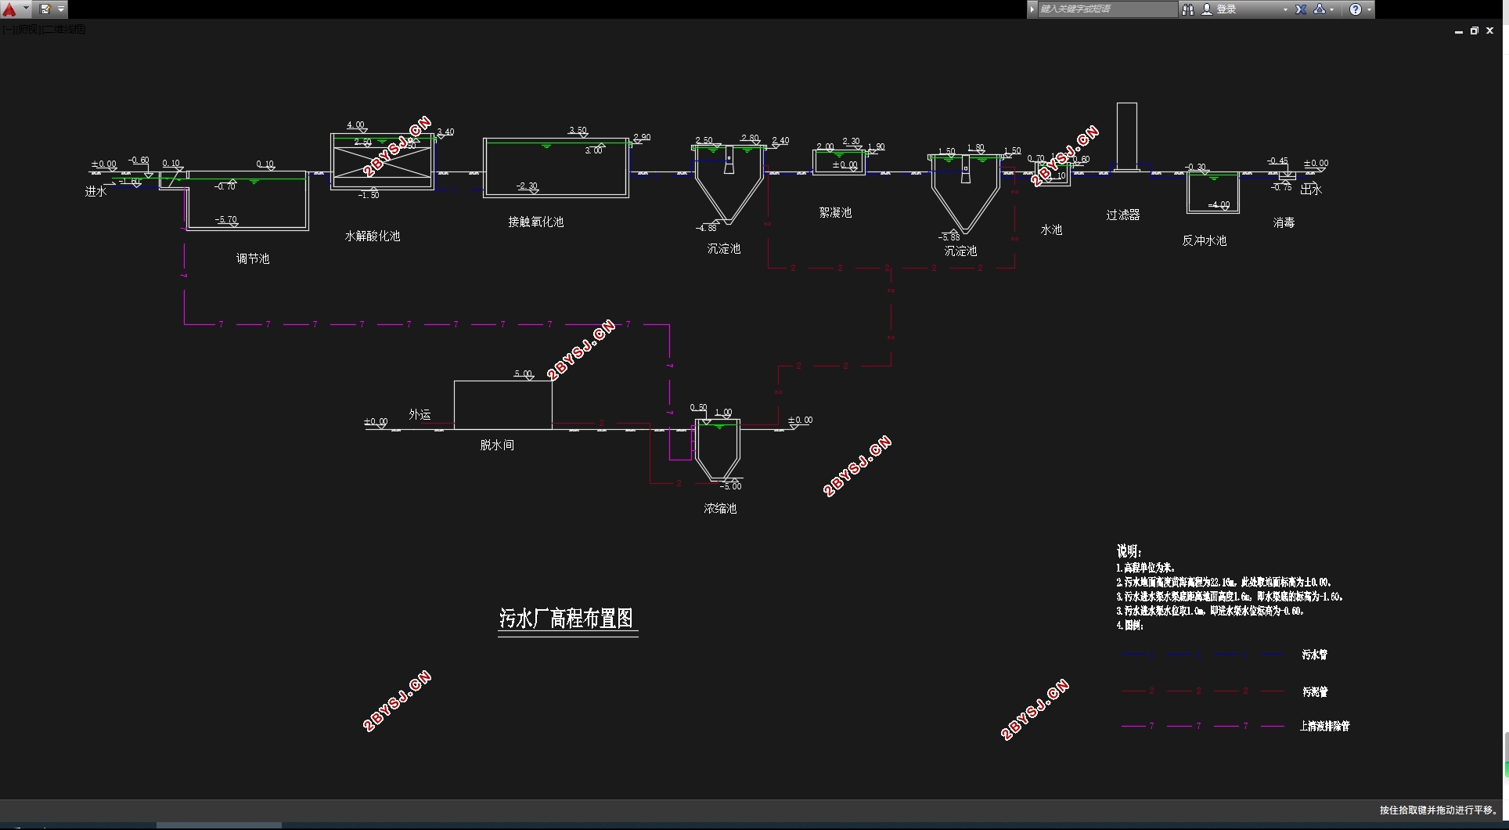Screen dimensions: 1509x830
Task: Select the 污水管 legend label
Action: 1315,655
